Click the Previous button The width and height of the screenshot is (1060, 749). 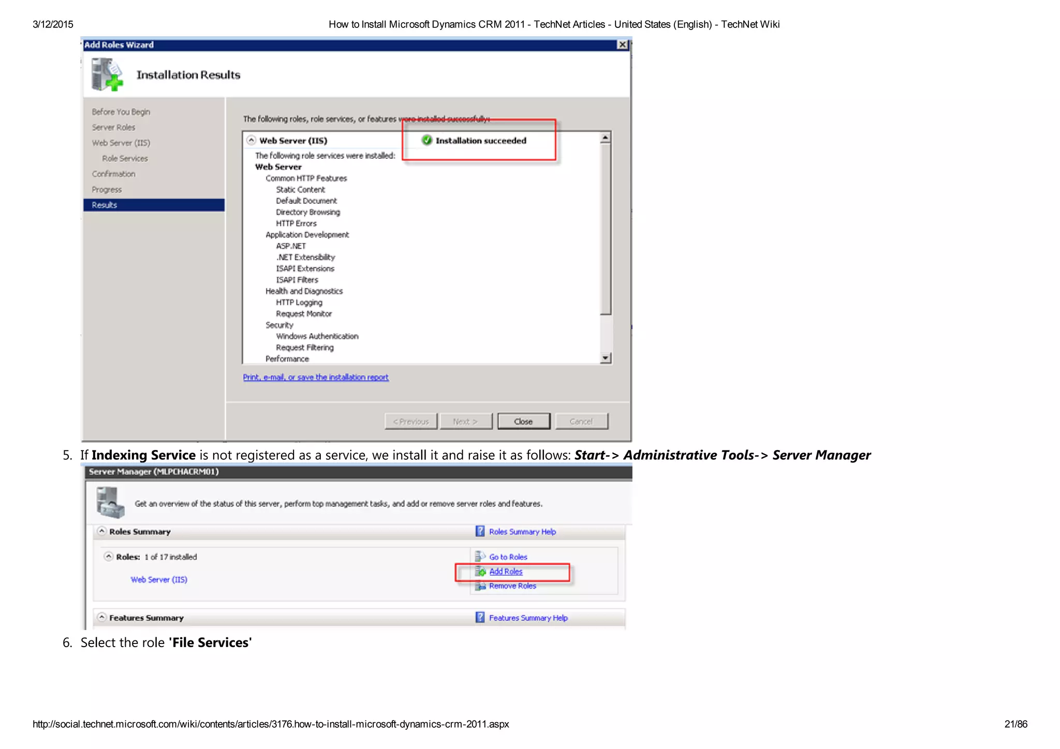411,422
